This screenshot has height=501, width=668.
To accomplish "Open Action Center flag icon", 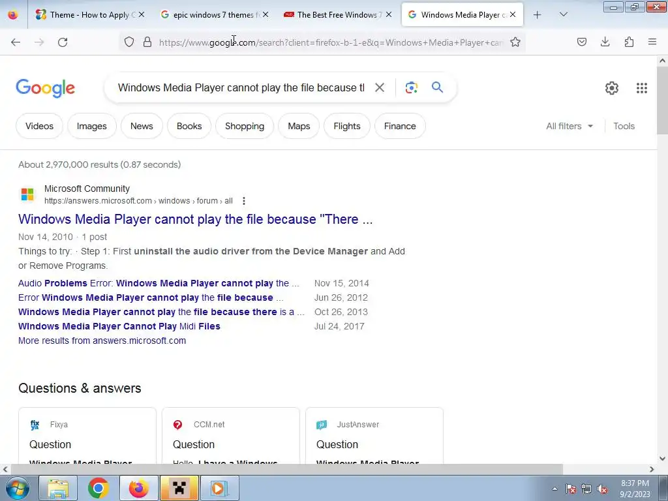I will (x=571, y=489).
